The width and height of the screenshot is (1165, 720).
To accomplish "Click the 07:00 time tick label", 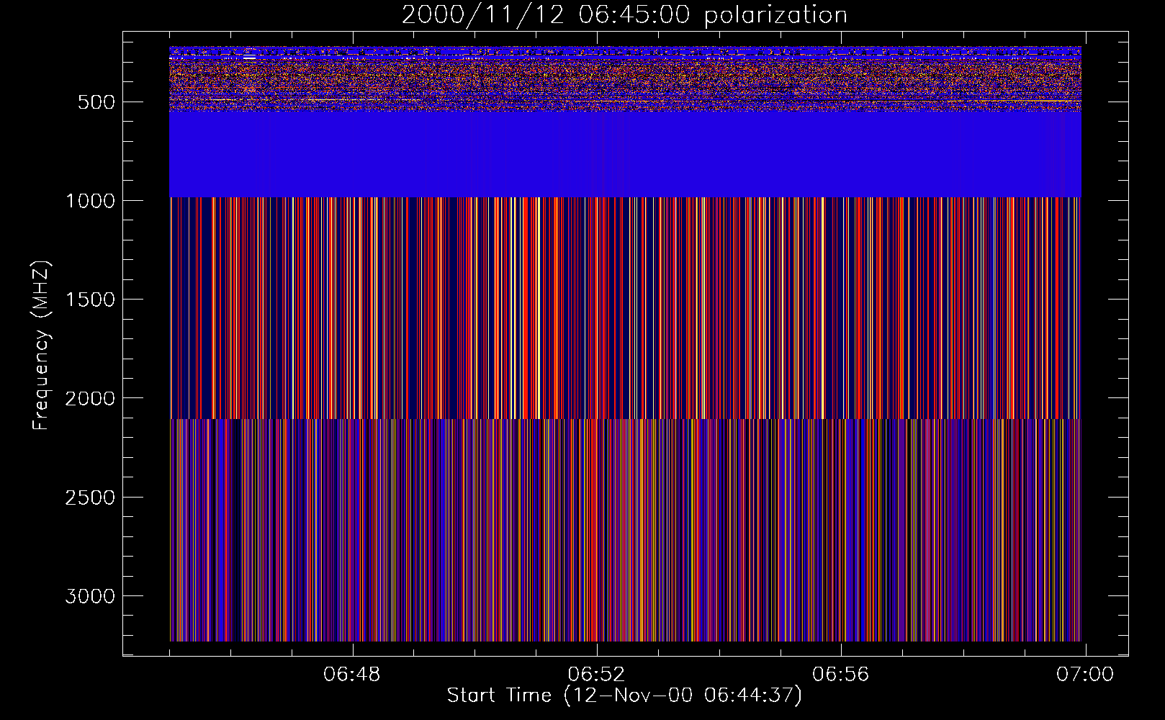I will [x=1085, y=675].
